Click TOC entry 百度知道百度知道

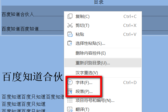(20, 29)
